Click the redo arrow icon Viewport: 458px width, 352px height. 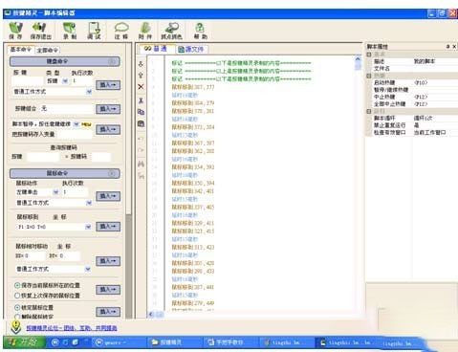[141, 150]
